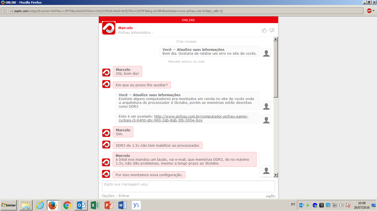Open Word from the taskbar
Image resolution: width=377 pixels, height=211 pixels.
tap(123, 205)
